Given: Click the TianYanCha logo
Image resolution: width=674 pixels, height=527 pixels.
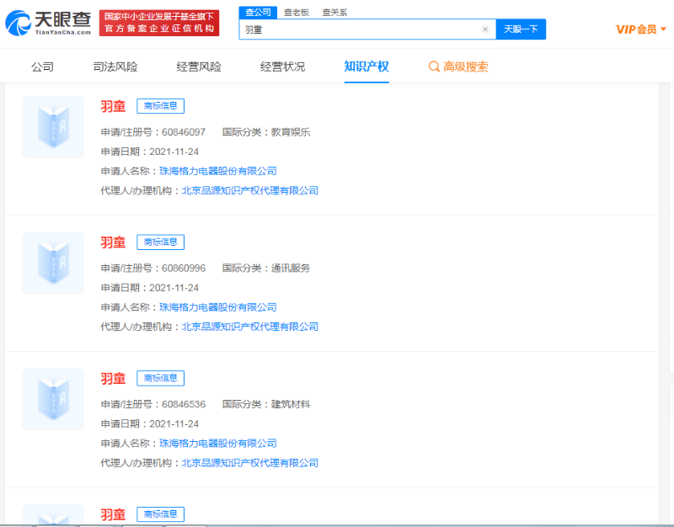Looking at the screenshot, I should pos(48,23).
